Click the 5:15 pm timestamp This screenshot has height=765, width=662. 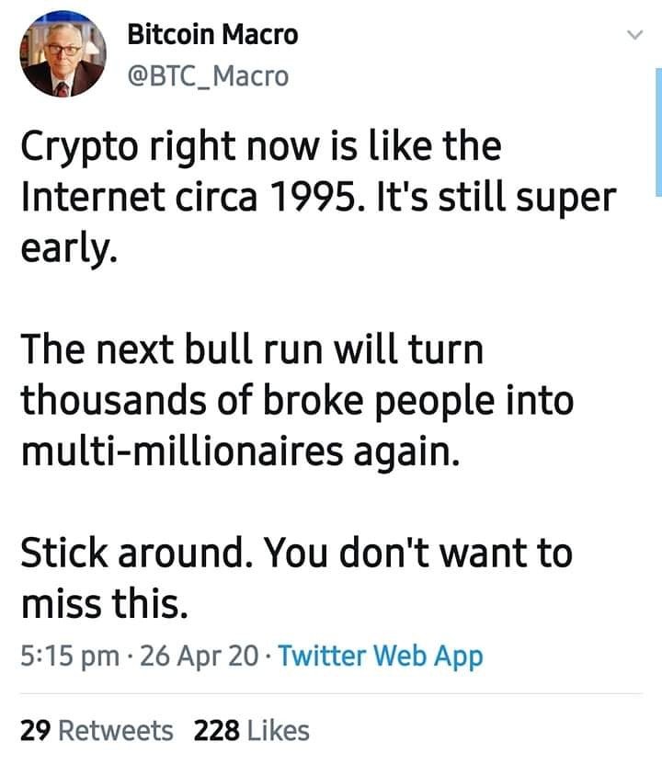tap(69, 657)
